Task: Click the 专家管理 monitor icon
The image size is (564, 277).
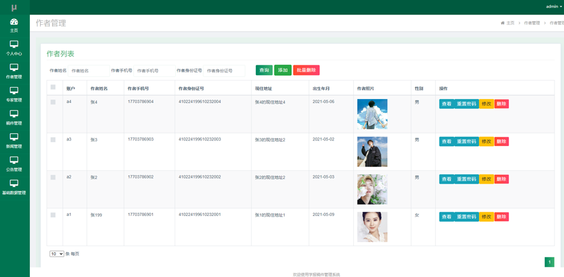Action: click(14, 90)
